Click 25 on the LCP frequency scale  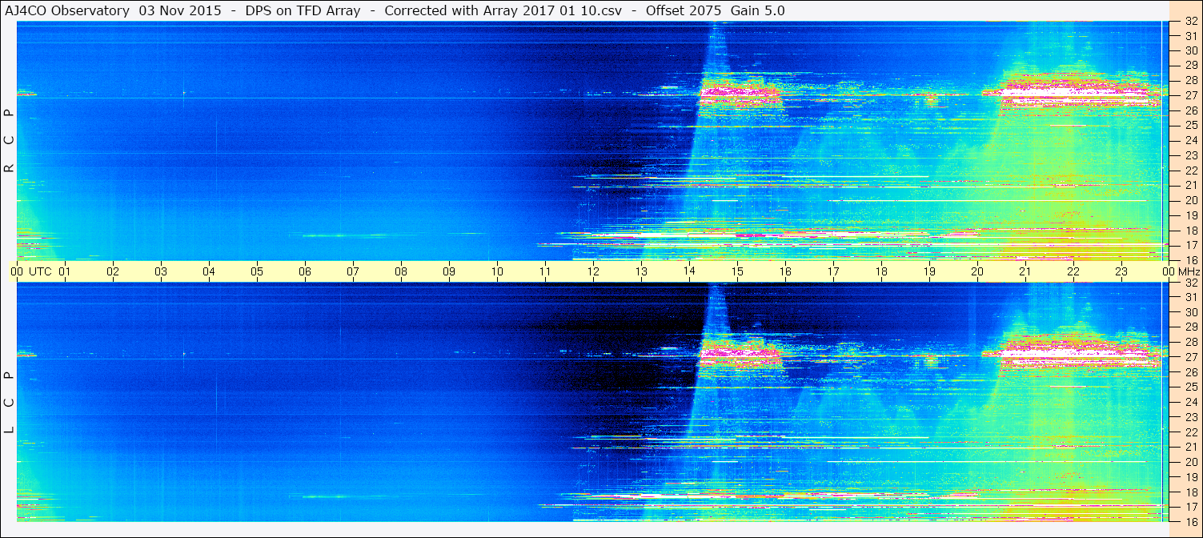coord(1190,387)
